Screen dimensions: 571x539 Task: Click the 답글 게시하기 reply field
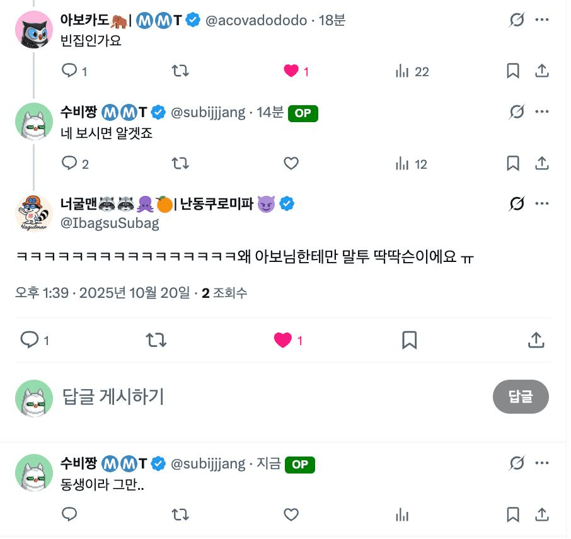pos(252,397)
